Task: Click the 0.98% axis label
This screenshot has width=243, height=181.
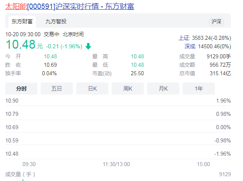Action: click(224, 114)
